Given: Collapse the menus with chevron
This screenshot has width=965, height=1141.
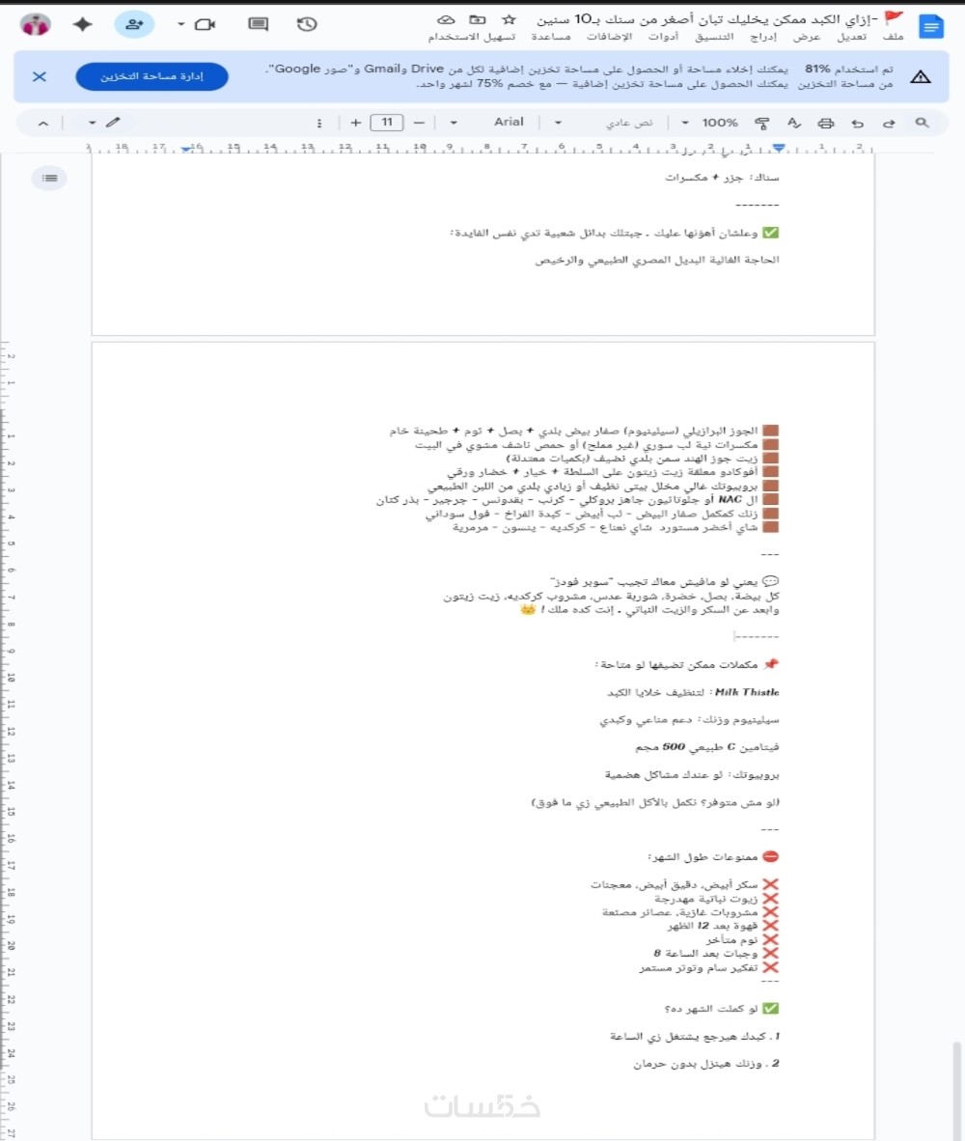Looking at the screenshot, I should click(x=42, y=123).
